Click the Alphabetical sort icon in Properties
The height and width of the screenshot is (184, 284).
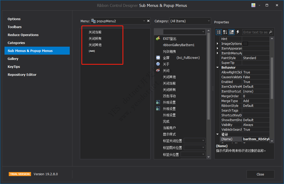(225, 32)
